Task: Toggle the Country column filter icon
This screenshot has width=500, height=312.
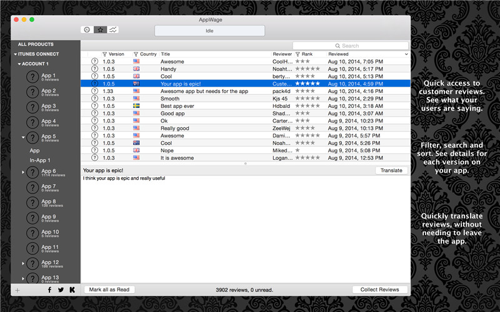Action: (x=136, y=54)
